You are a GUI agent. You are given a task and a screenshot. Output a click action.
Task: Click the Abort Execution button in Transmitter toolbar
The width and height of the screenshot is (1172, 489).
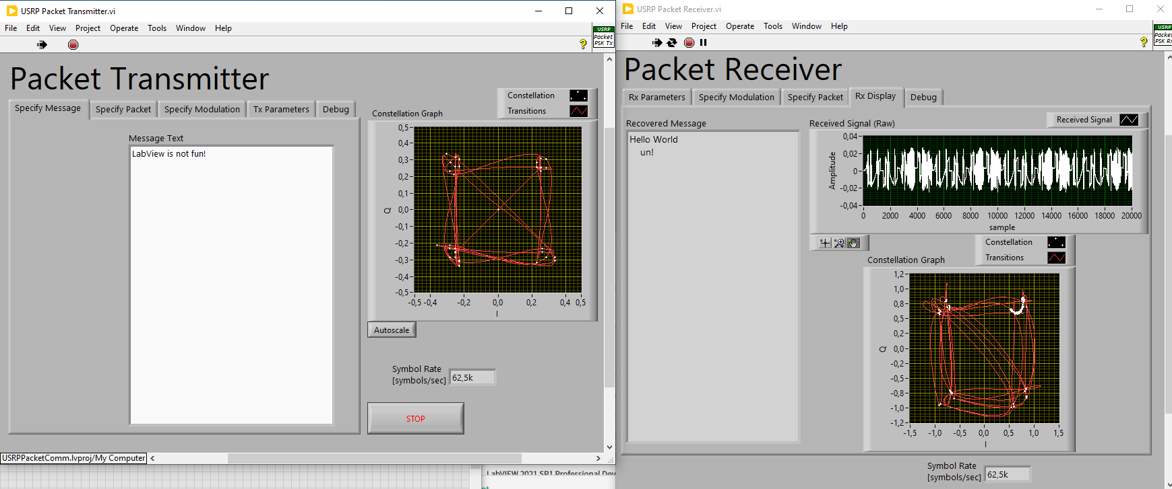pos(73,45)
